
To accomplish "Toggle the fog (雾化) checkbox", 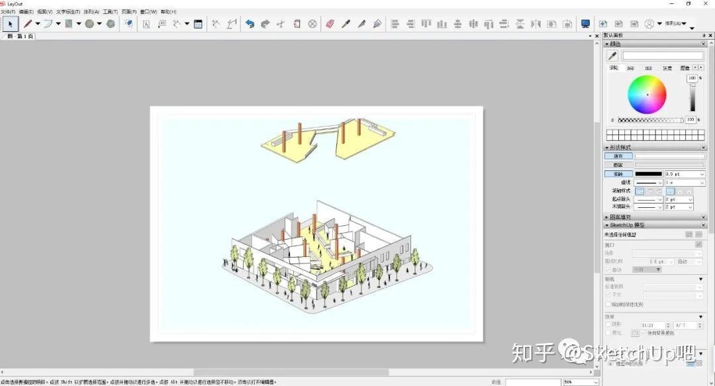I will click(608, 332).
